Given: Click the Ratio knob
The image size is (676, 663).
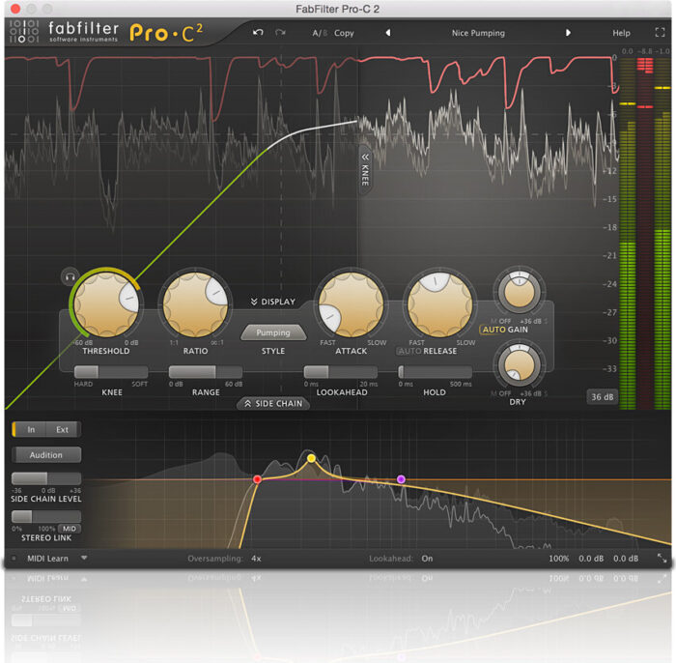Looking at the screenshot, I should click(195, 304).
